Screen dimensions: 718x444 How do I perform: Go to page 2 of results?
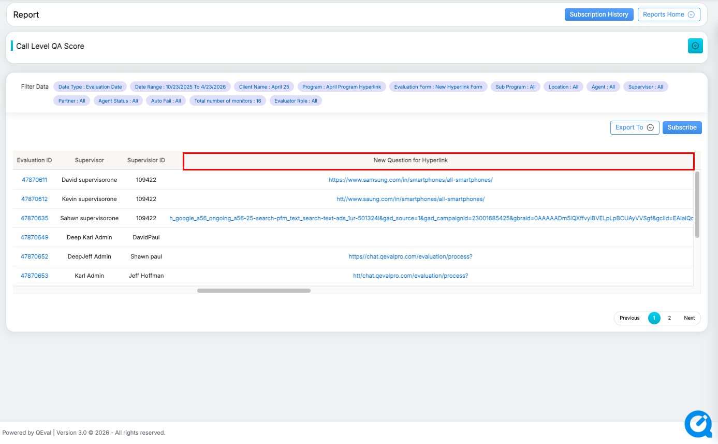(x=669, y=318)
